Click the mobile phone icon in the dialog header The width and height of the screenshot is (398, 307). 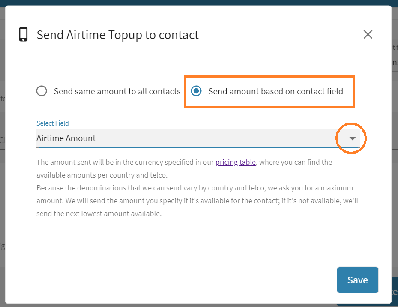pos(22,34)
